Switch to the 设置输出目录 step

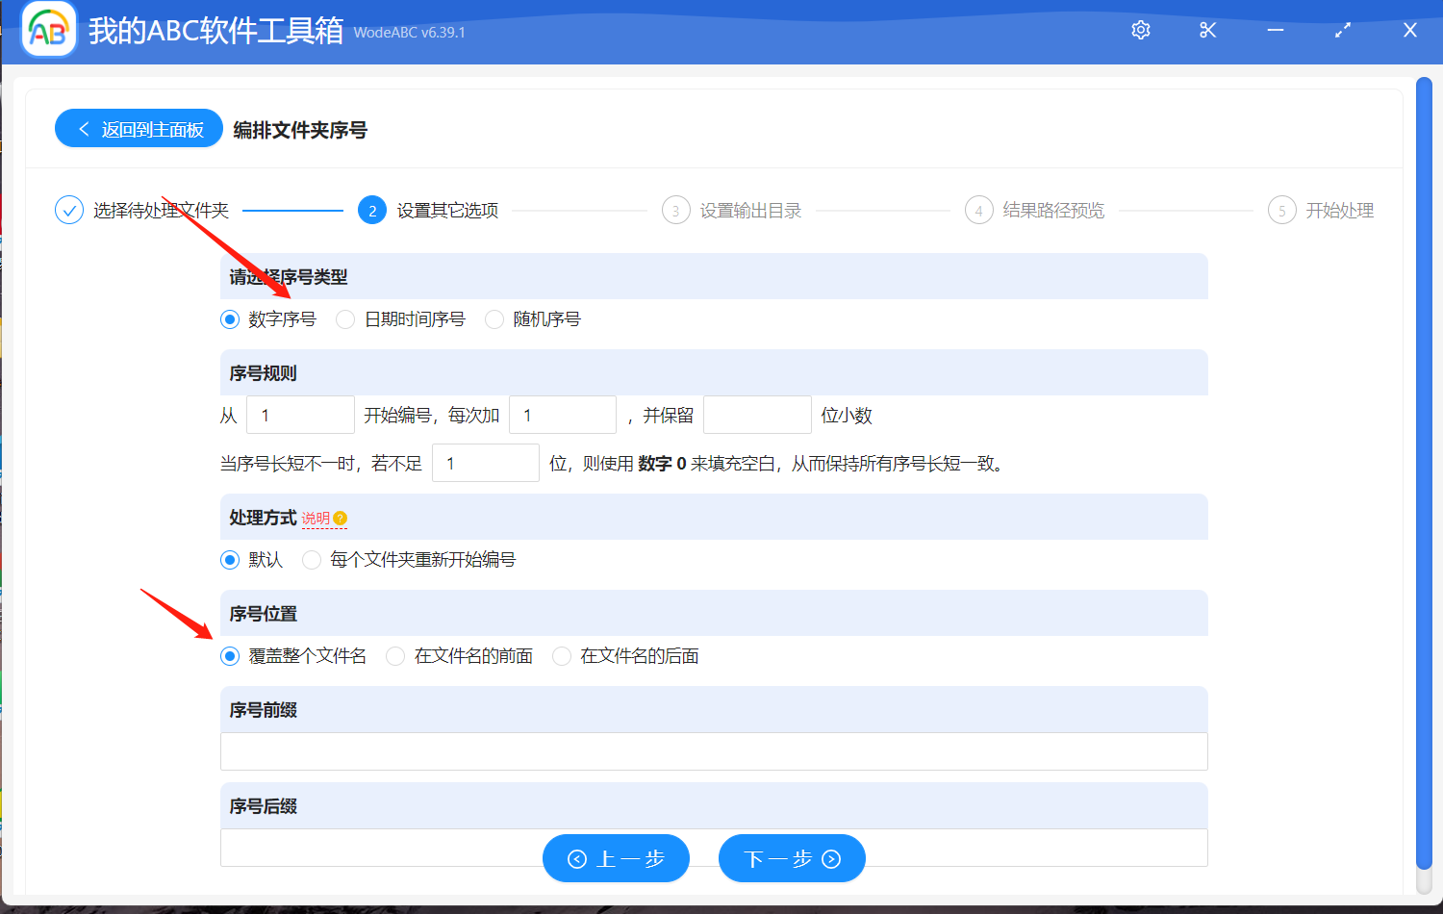point(675,210)
